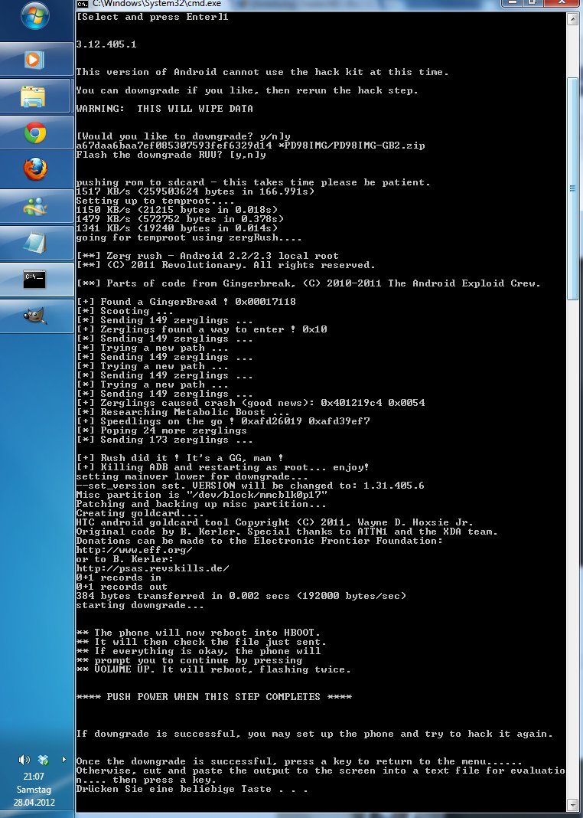Click '0+1 records in' line
Viewport: 583px width, 818px height.
(x=119, y=578)
